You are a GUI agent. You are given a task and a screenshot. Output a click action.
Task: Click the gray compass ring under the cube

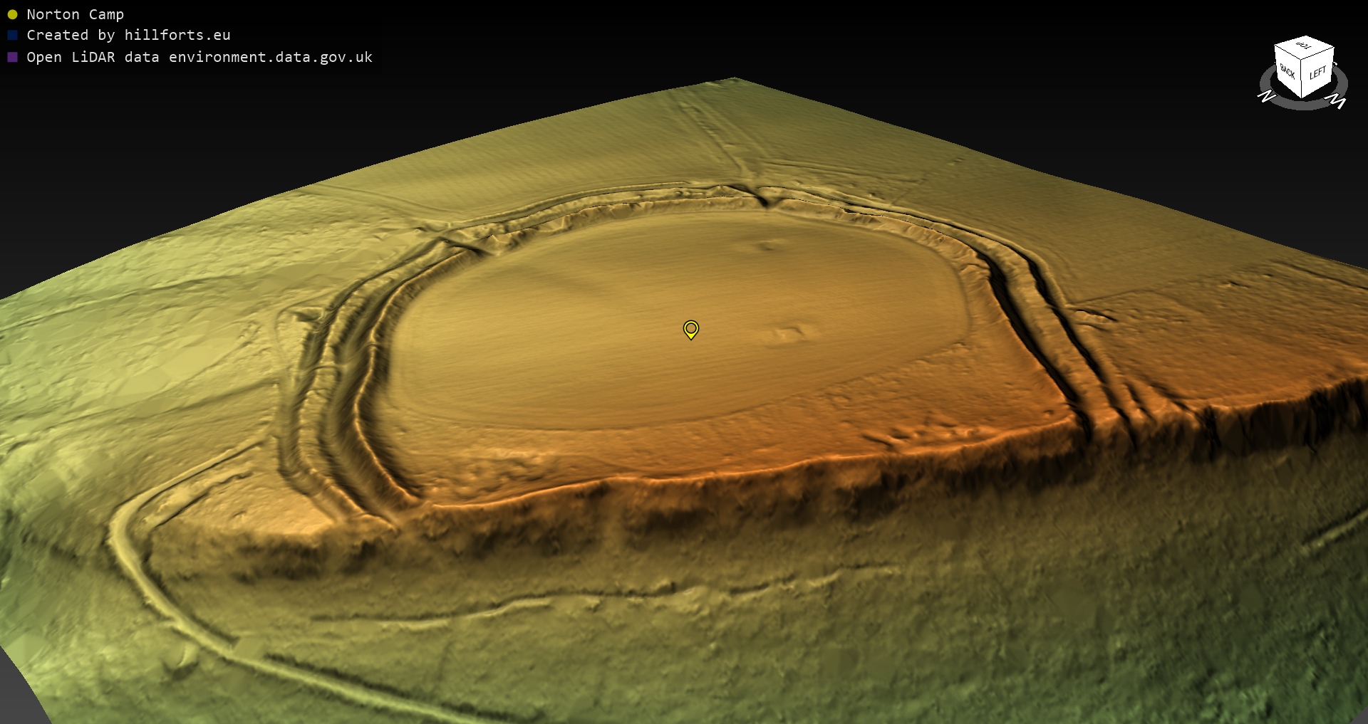1303,105
